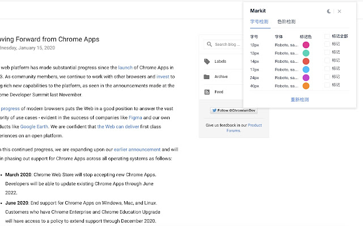Open the earlier announcement link

pos(137,150)
